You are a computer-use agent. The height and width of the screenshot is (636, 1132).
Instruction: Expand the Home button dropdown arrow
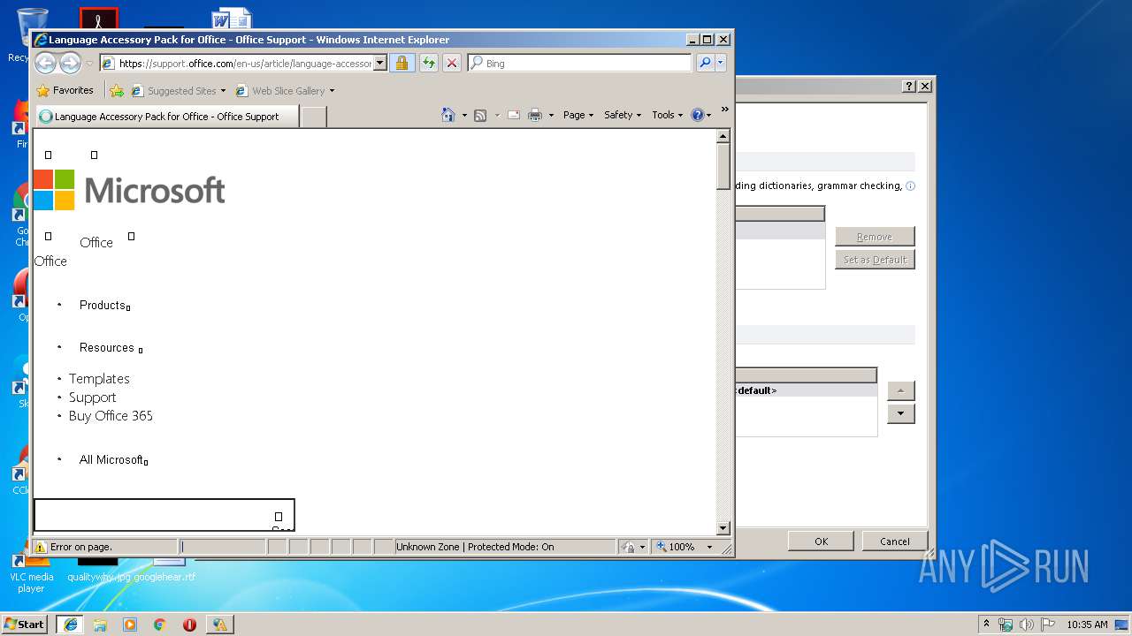point(464,115)
